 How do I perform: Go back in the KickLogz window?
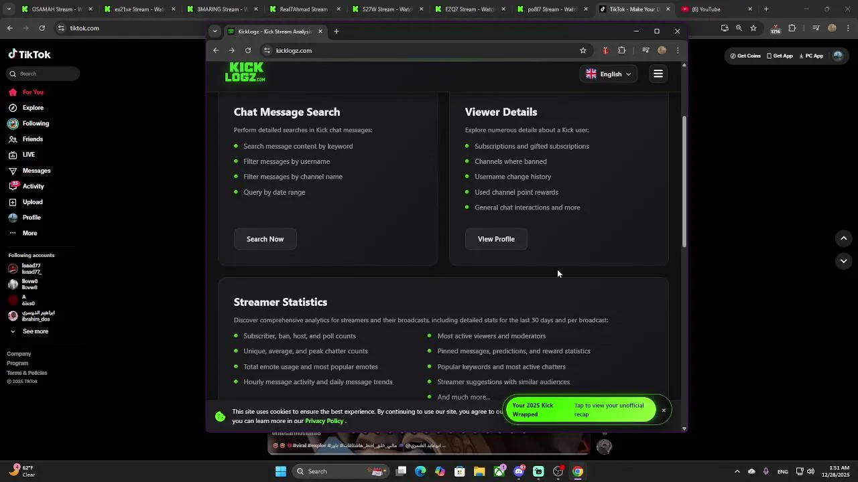[216, 50]
